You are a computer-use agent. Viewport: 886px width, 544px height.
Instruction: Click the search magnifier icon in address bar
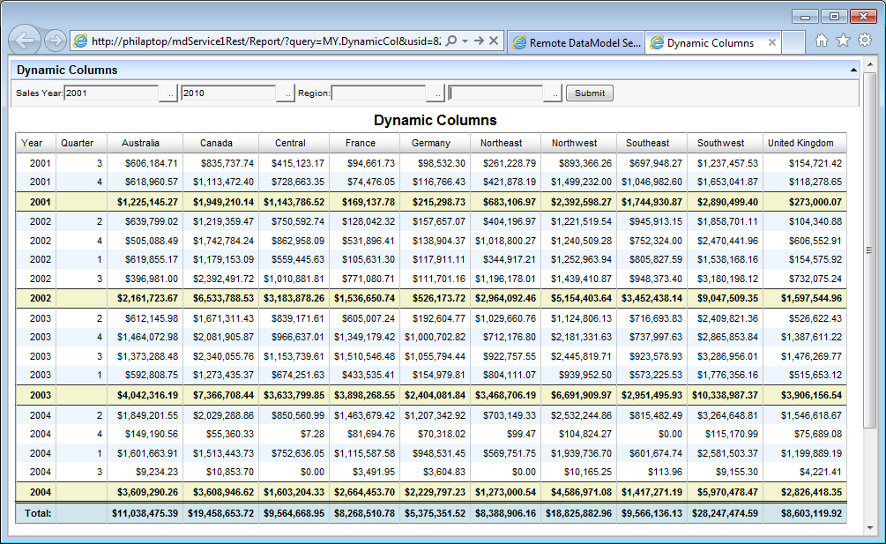pyautogui.click(x=450, y=41)
